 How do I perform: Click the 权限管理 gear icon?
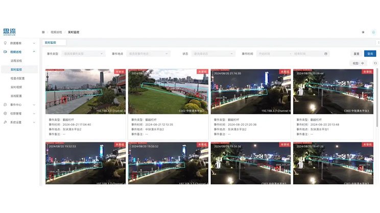point(5,114)
